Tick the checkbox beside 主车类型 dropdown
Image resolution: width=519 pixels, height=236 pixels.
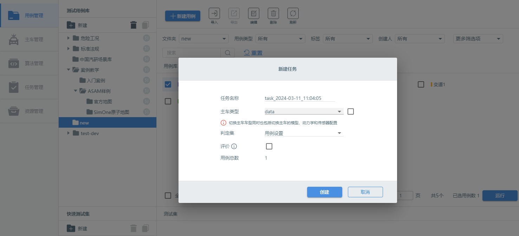[x=350, y=111]
